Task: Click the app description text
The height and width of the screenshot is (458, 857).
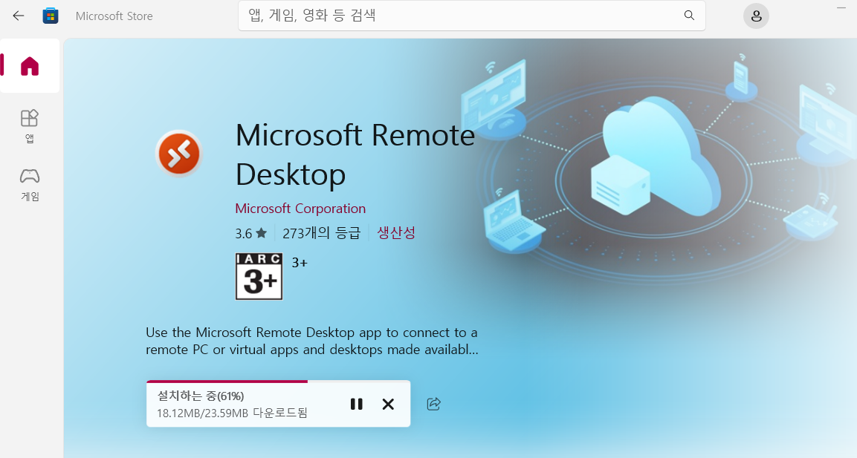Action: (x=311, y=341)
